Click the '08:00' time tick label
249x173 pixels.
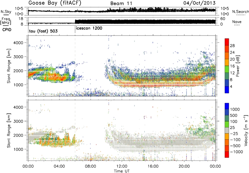coord(91,166)
